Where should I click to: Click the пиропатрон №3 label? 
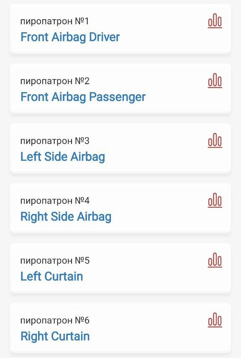(55, 141)
